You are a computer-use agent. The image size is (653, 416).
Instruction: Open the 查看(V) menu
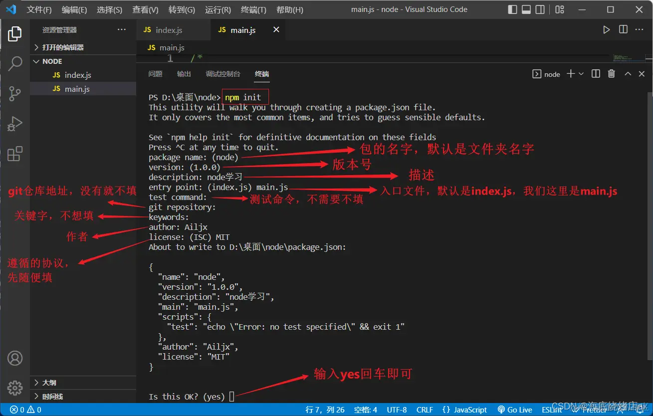[x=145, y=10]
